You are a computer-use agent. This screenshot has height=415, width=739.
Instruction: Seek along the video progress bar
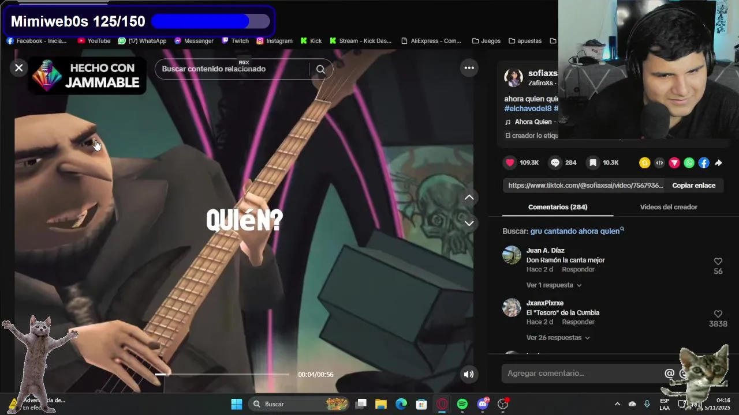[222, 374]
